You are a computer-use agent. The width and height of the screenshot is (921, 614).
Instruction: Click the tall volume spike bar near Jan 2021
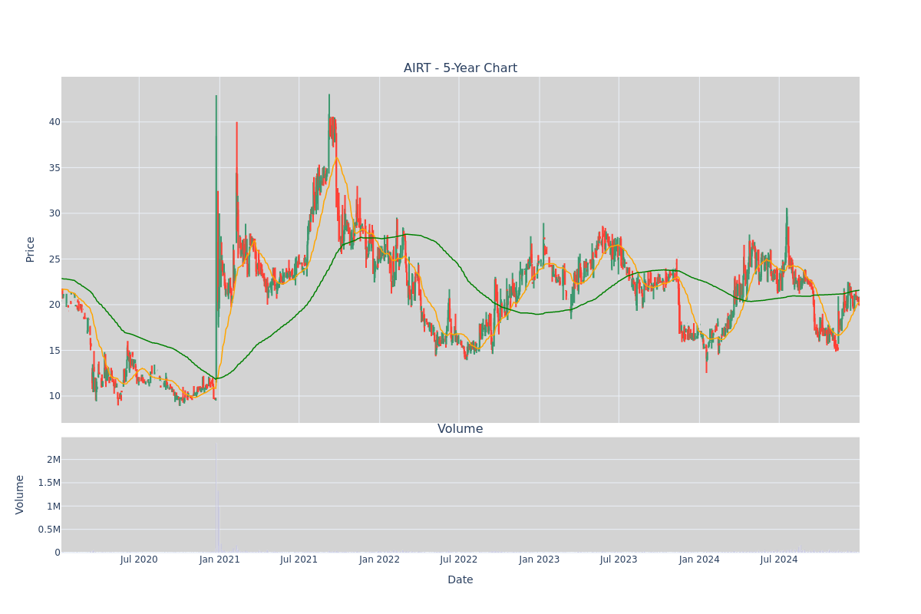[216, 497]
